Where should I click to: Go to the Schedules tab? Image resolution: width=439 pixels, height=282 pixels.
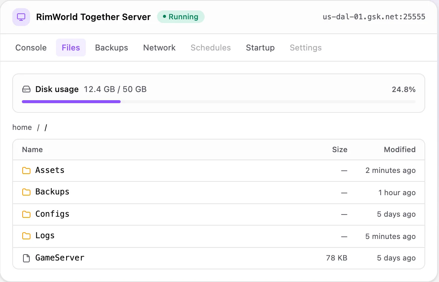point(211,47)
